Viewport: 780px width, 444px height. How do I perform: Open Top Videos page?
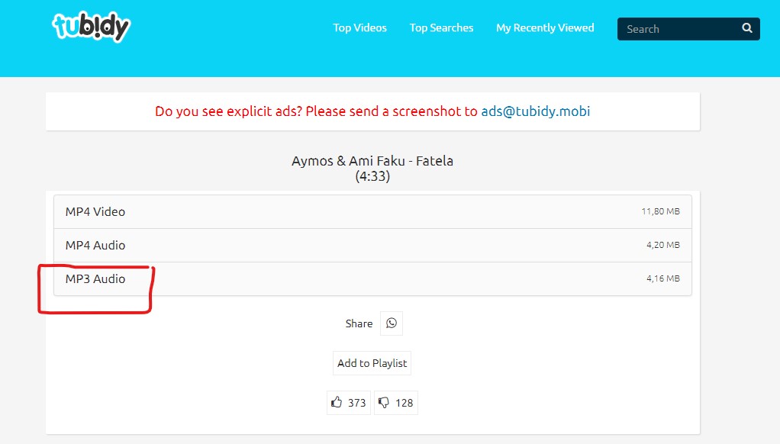359,27
